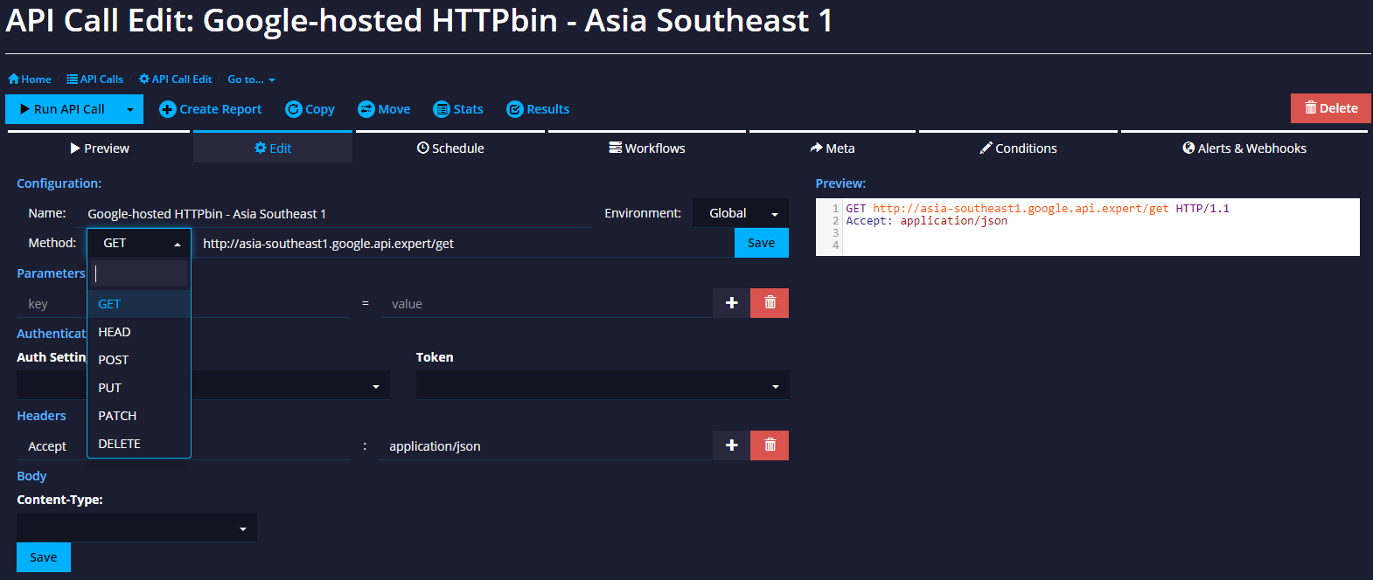
Task: Click the red Delete button
Action: [1331, 108]
